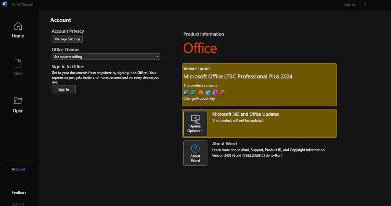Viewport: 391px width, 206px height.
Task: Select the Account tab in sidebar
Action: click(x=18, y=169)
